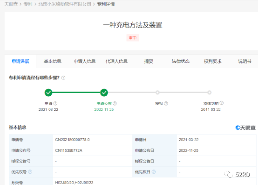
Task: Open the 代理人信息 tab
Action: (116, 61)
